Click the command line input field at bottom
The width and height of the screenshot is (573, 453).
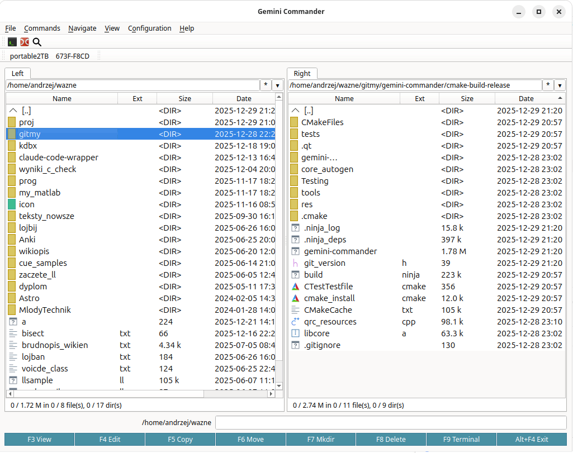(x=391, y=422)
